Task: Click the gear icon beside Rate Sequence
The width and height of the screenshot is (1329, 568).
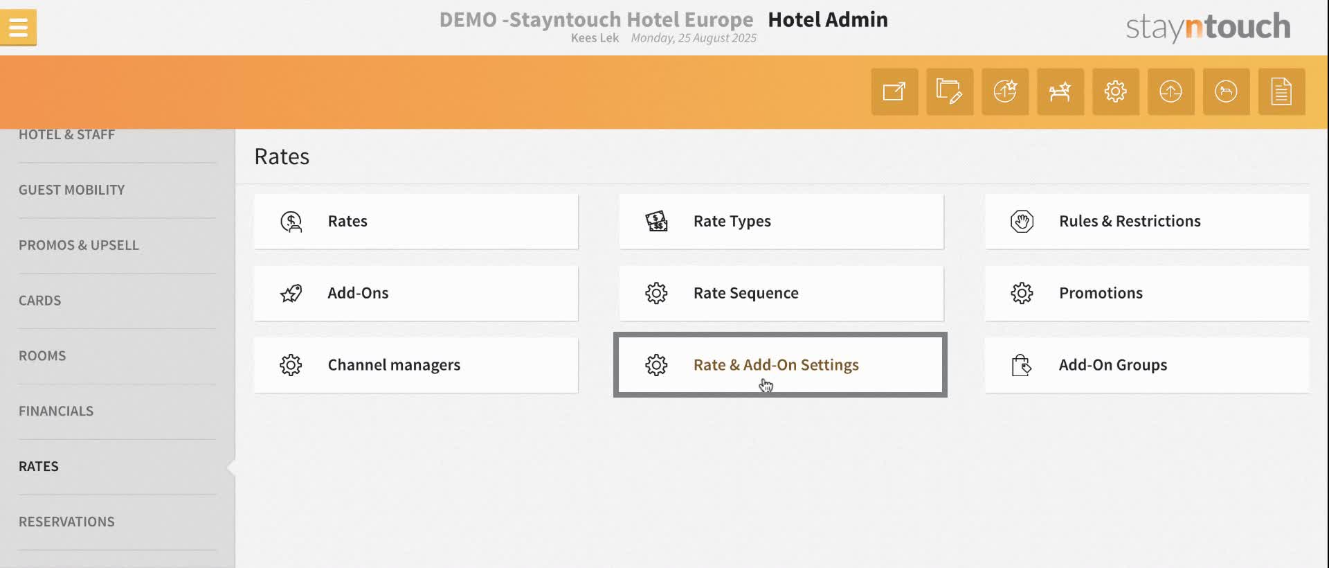Action: 656,294
